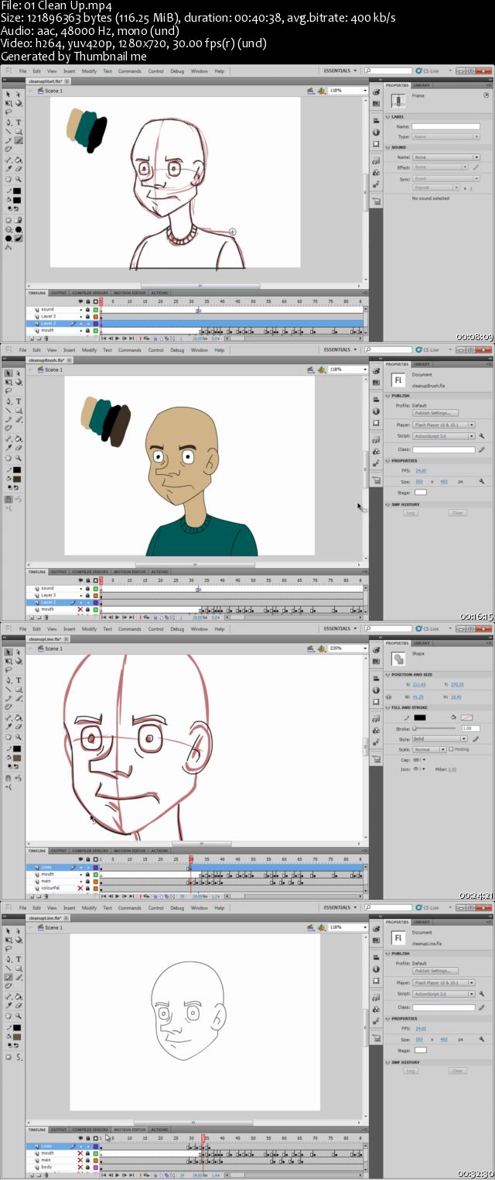Click sound Effect edit pencil in 00:08:09 frame
This screenshot has width=495, height=1180.
(476, 167)
